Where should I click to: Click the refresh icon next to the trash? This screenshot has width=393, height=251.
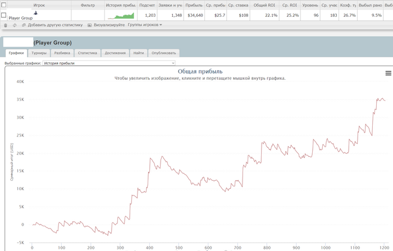pos(15,25)
